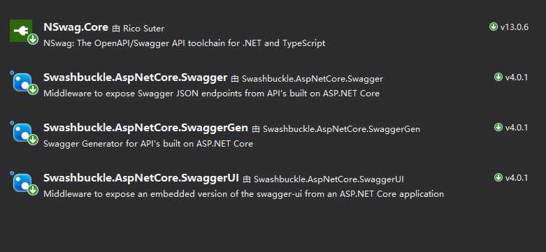Click the Swashbuckle.AspNetCore.Swagger package icon
This screenshot has height=252, width=546.
point(23,82)
